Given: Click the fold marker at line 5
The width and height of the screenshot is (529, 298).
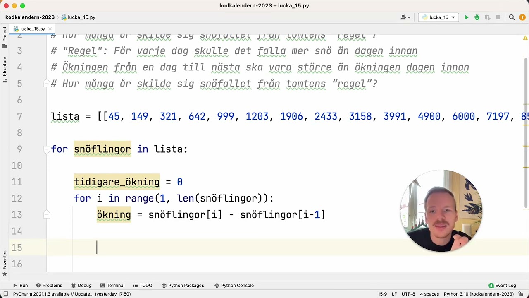Looking at the screenshot, I should tap(46, 84).
